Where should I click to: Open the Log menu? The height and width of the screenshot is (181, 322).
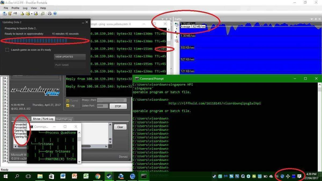coord(25,8)
